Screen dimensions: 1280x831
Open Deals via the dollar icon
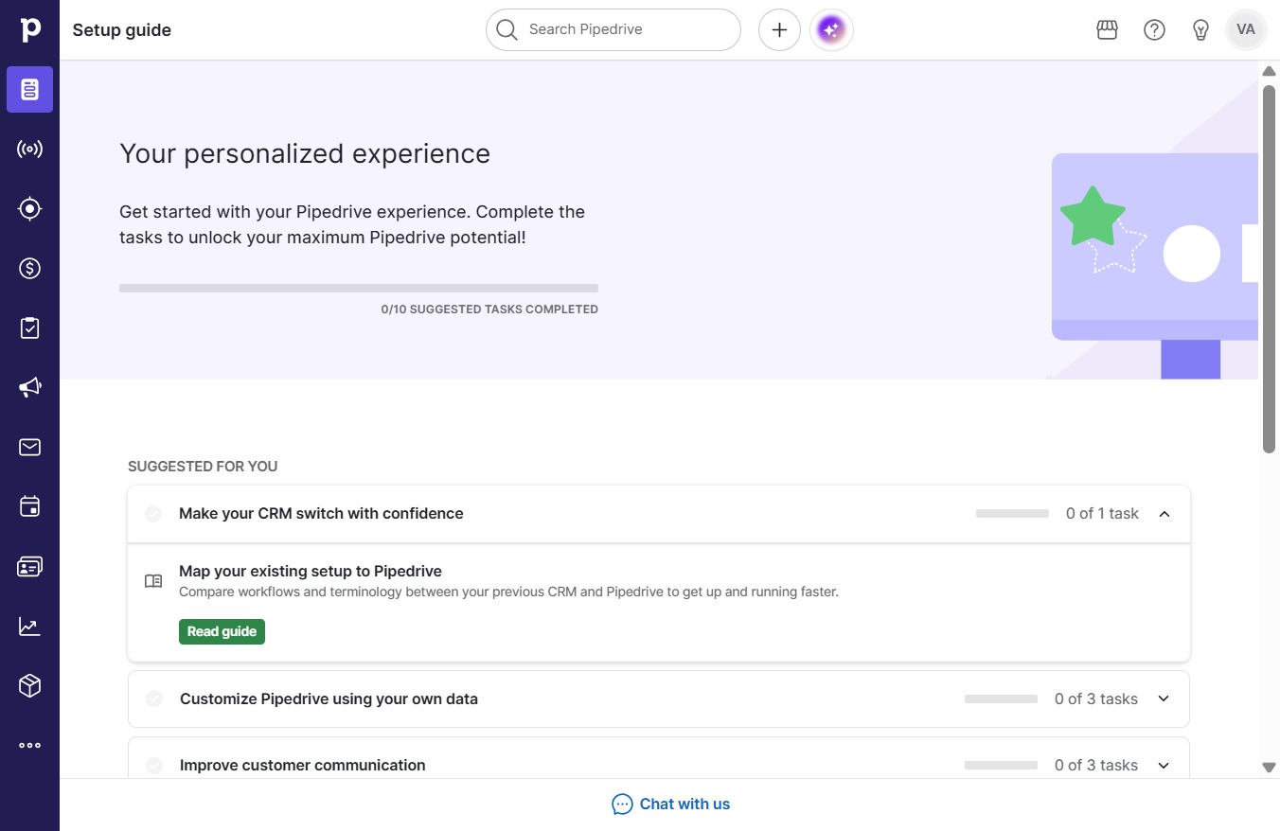coord(29,269)
